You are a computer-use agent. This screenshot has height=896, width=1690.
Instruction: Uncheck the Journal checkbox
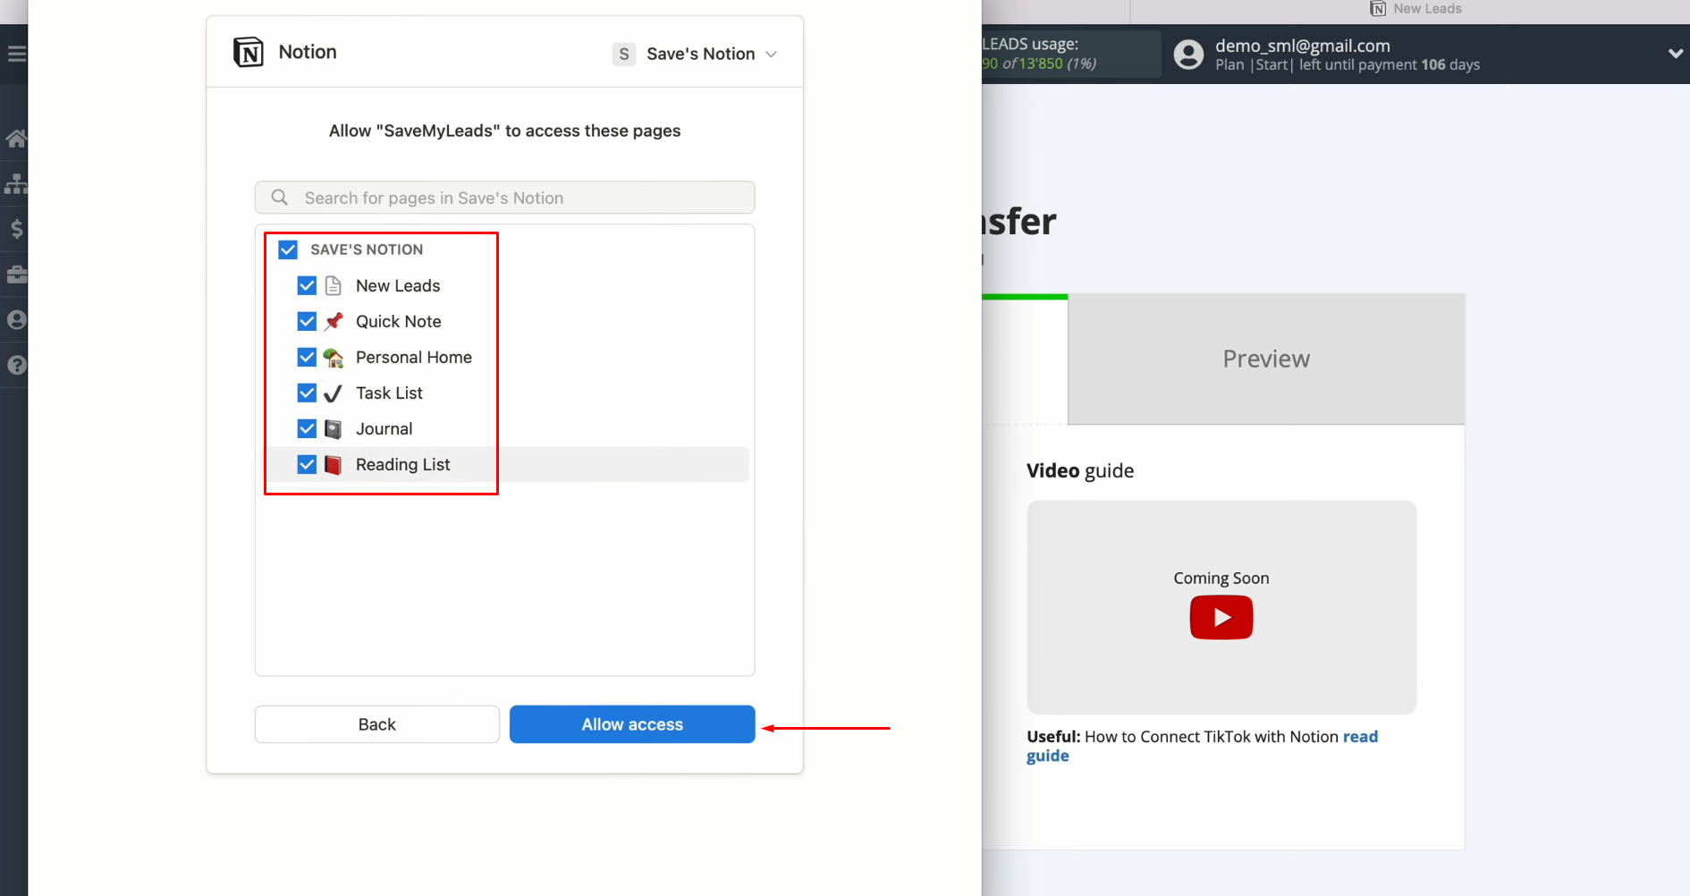click(x=307, y=428)
